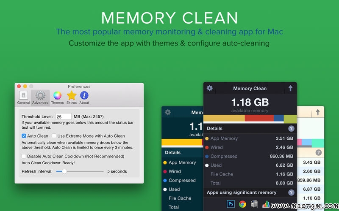Viewport: 339px width, 211px height.
Task: Click the red Wired bar segment
Action: point(259,118)
